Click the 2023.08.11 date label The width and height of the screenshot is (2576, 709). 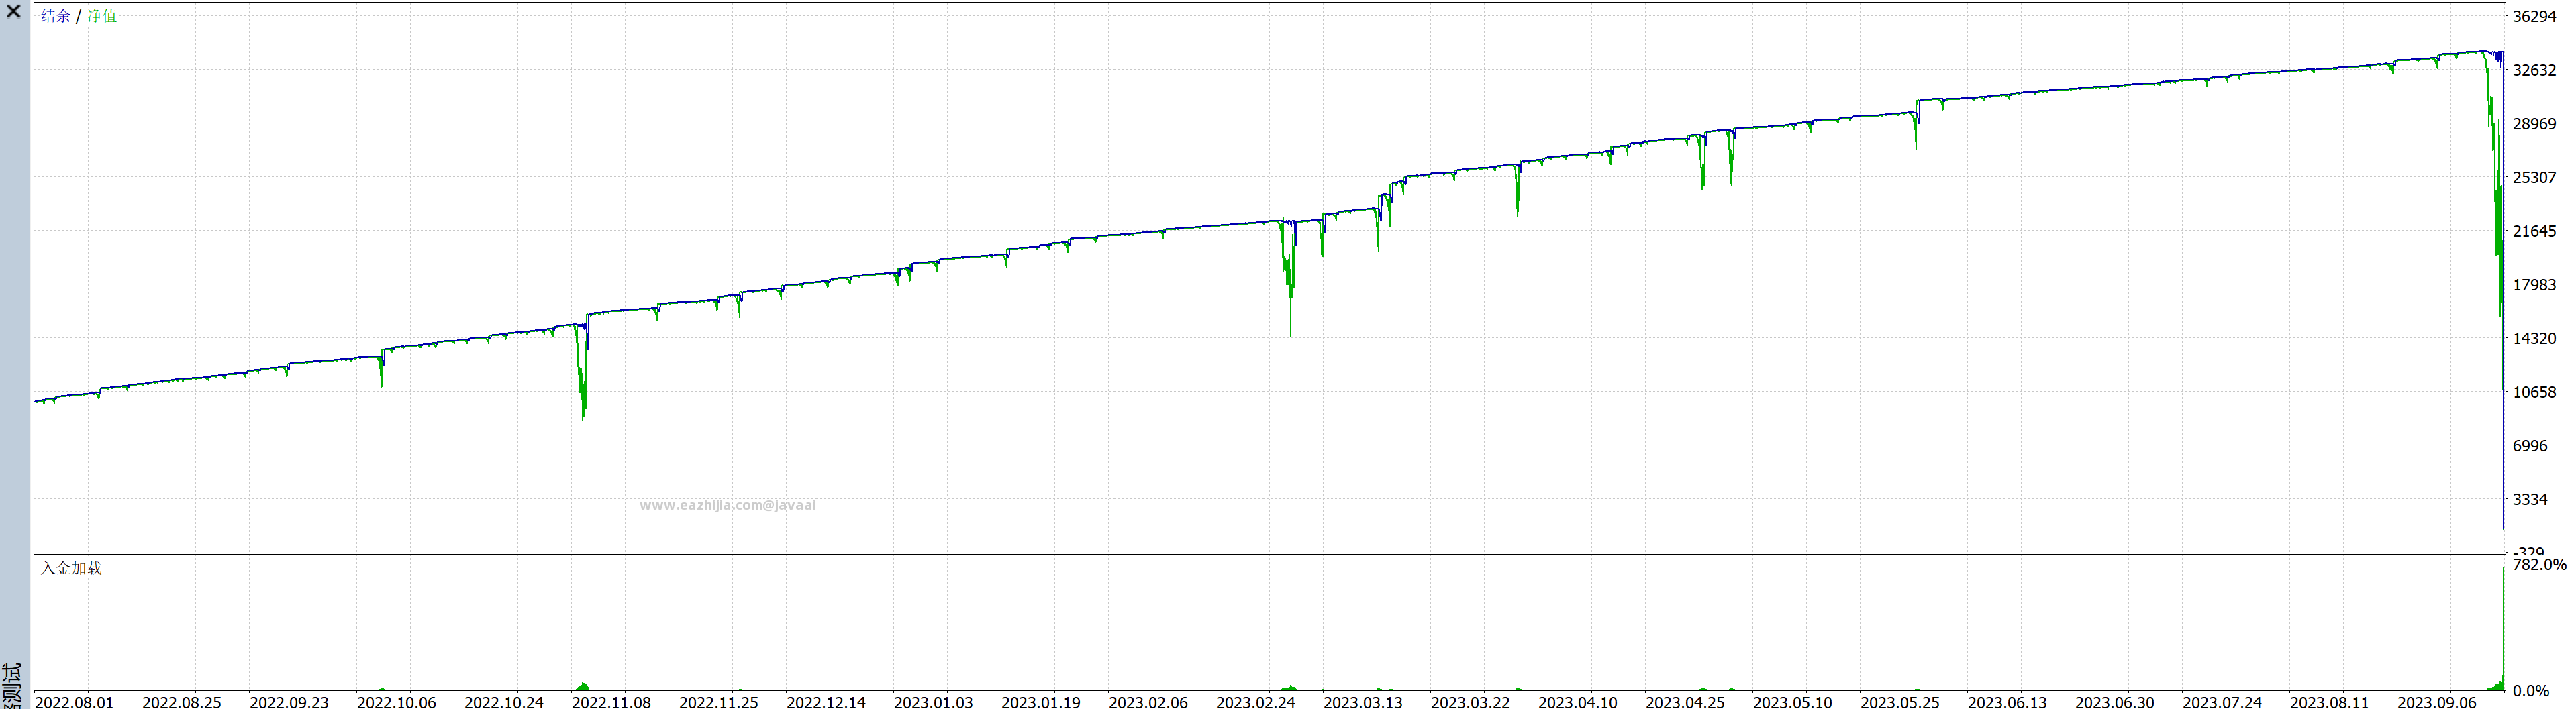click(2329, 703)
